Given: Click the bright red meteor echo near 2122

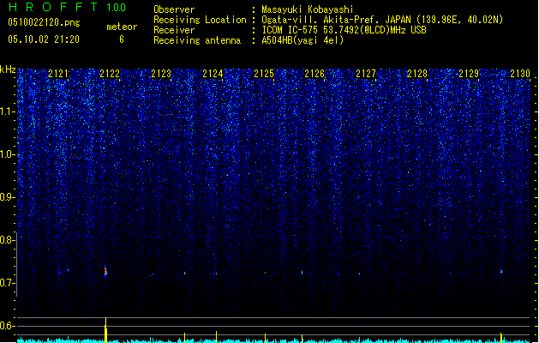Looking at the screenshot, I should 105,271.
